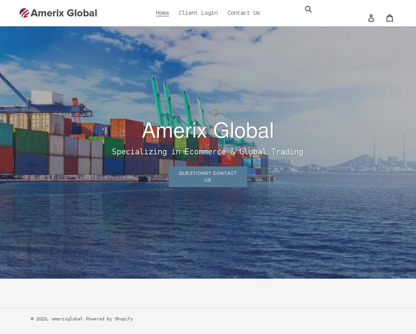The width and height of the screenshot is (416, 334).
Task: Click the Amerix Global header wordmark
Action: [x=64, y=13]
